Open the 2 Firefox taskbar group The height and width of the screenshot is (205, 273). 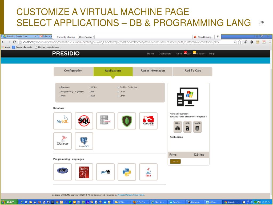coord(141,202)
